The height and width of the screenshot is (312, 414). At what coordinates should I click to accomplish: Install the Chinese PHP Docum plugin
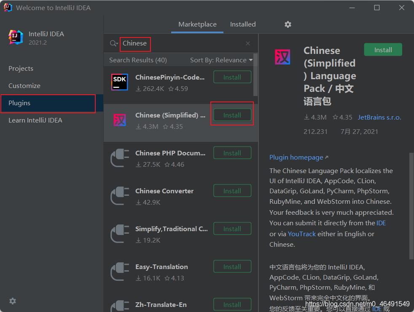tap(232, 153)
